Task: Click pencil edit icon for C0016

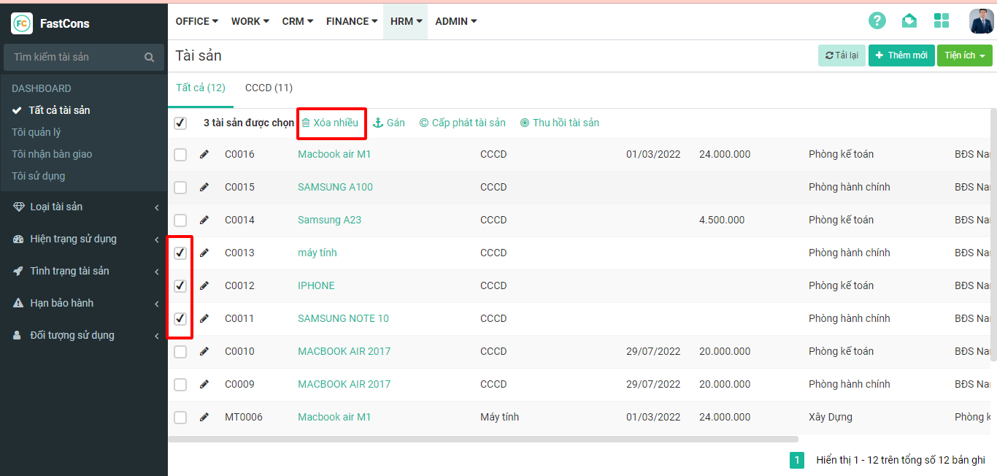Action: coord(204,154)
